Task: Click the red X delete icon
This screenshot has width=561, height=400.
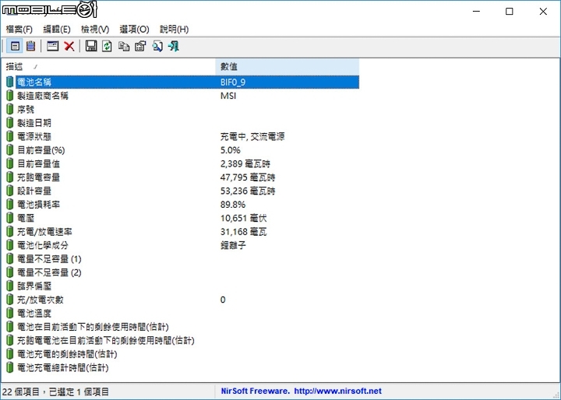Action: (69, 46)
